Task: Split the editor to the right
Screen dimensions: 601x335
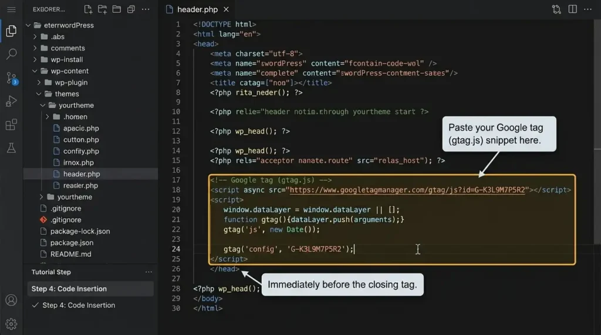Action: (x=573, y=9)
